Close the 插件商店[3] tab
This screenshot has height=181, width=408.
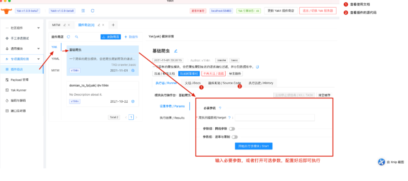tap(103, 25)
